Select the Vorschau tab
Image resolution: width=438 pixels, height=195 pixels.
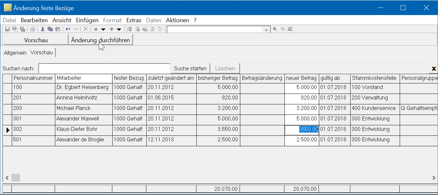pyautogui.click(x=42, y=52)
